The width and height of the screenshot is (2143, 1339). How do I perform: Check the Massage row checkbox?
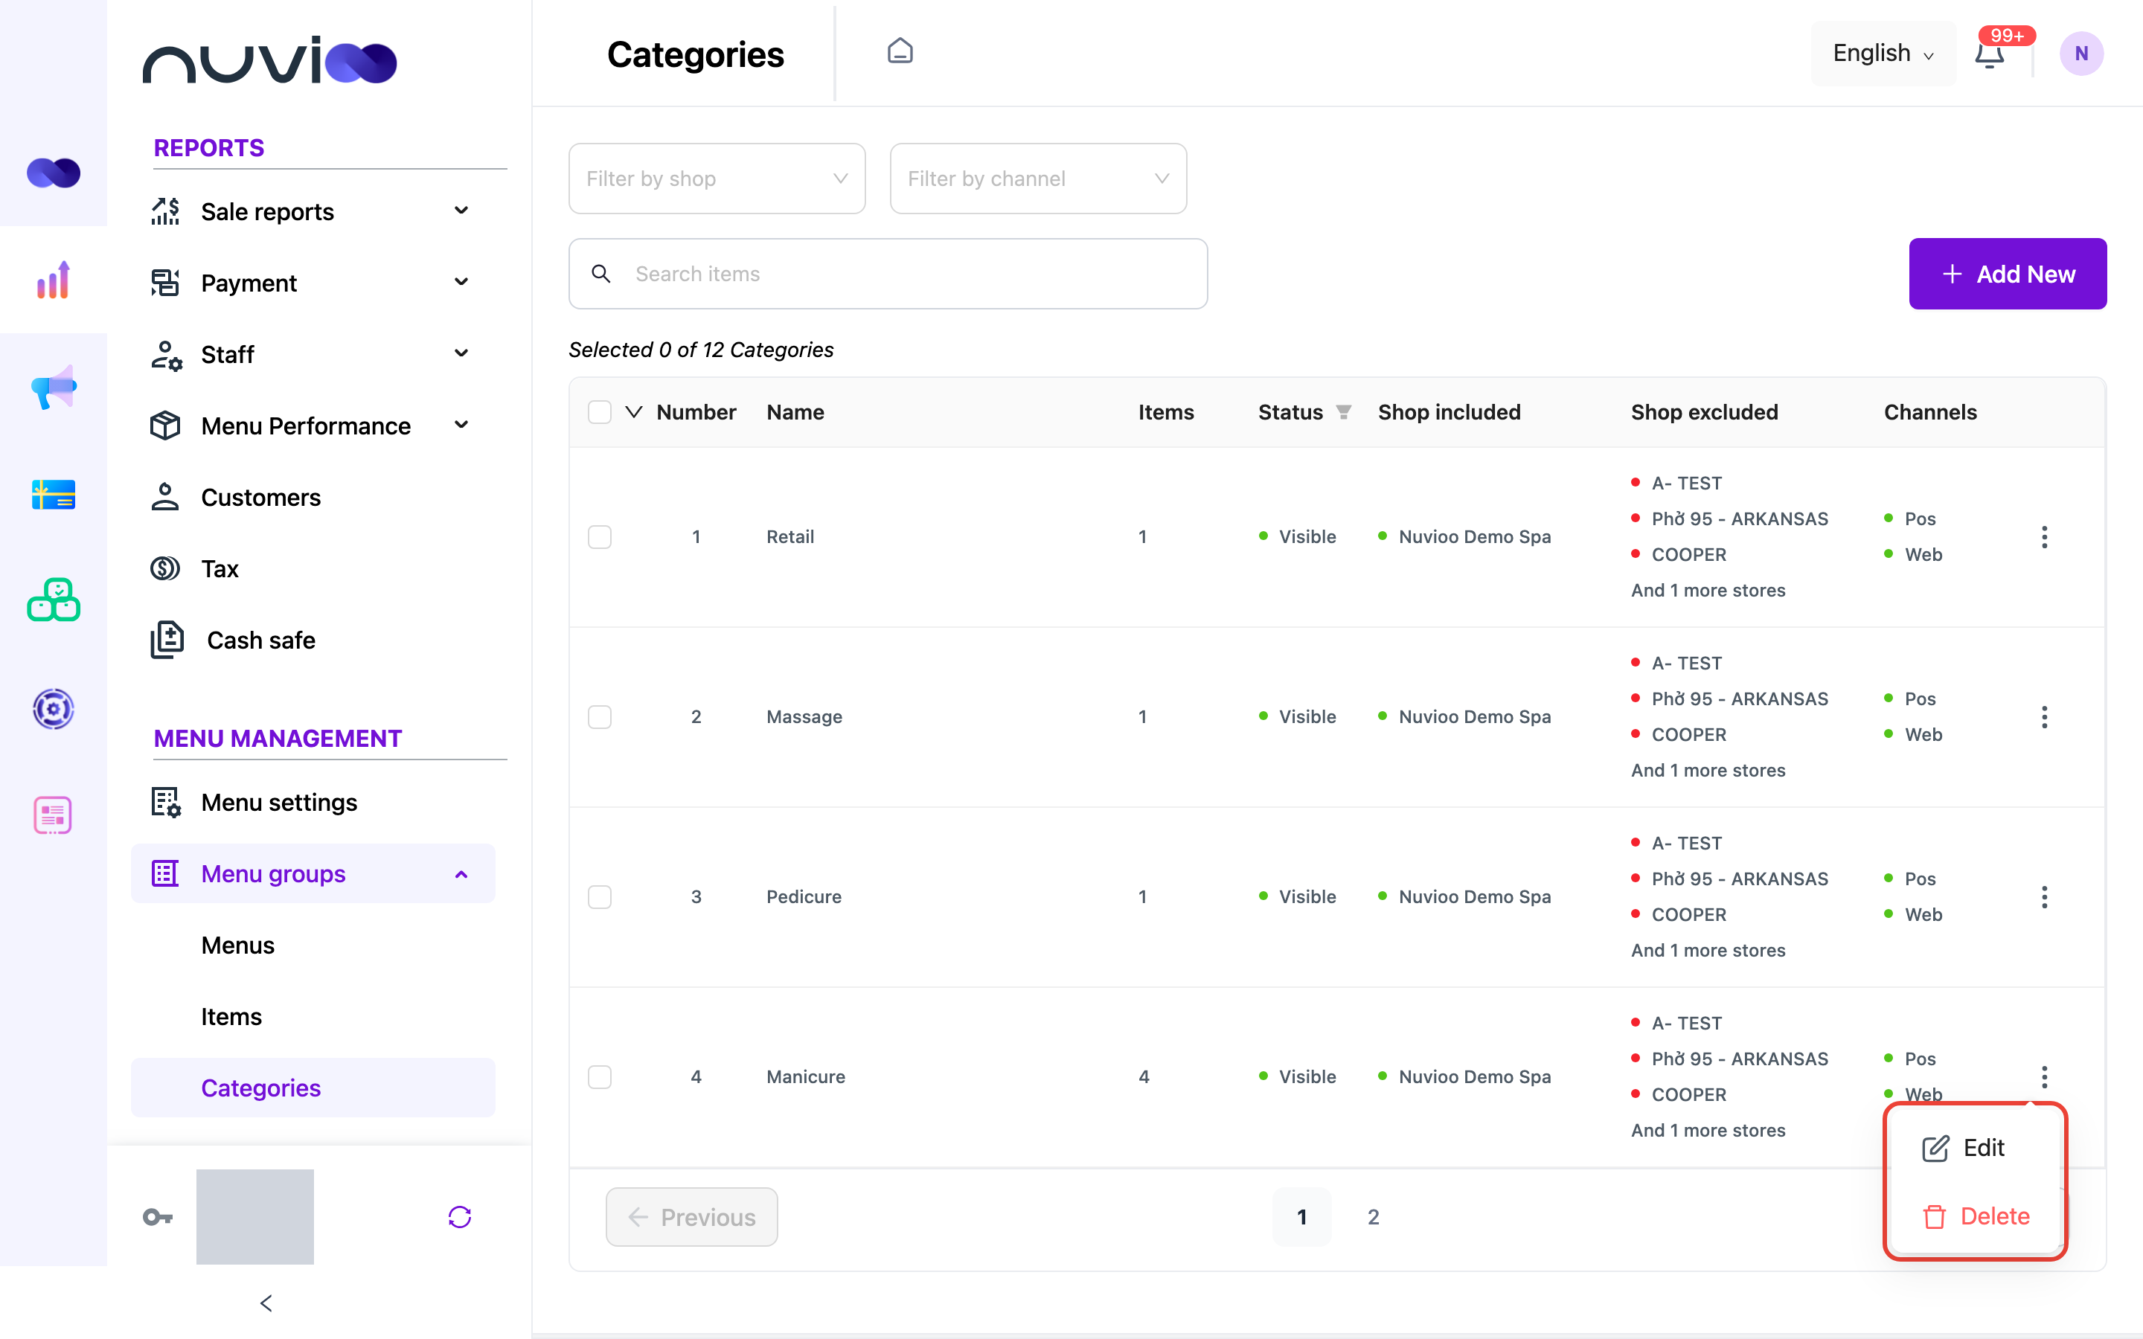tap(600, 716)
